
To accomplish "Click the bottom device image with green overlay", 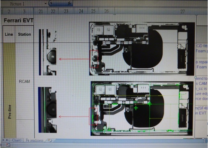I will coord(142,108).
